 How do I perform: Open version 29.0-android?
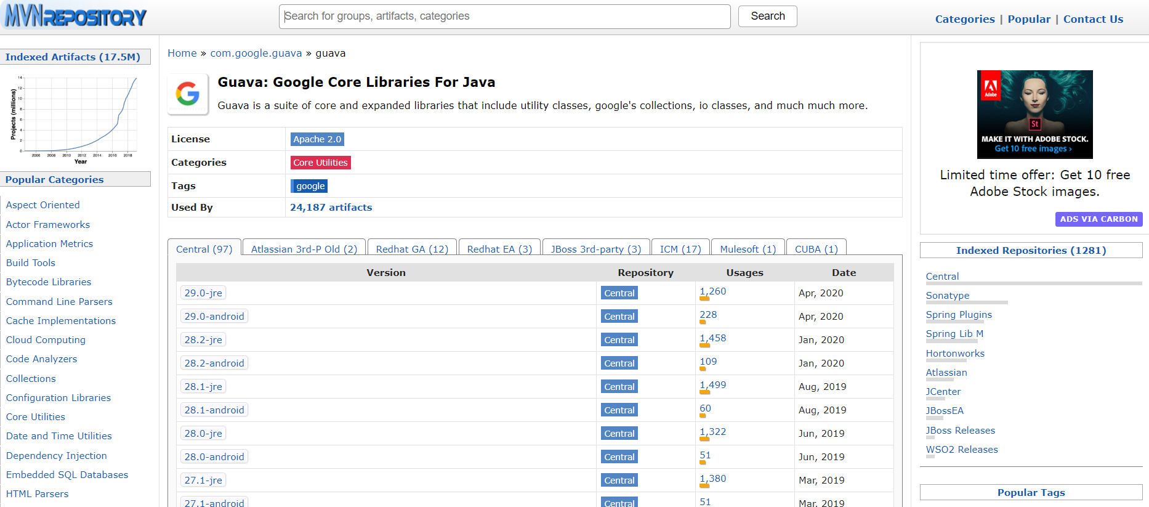(x=214, y=317)
